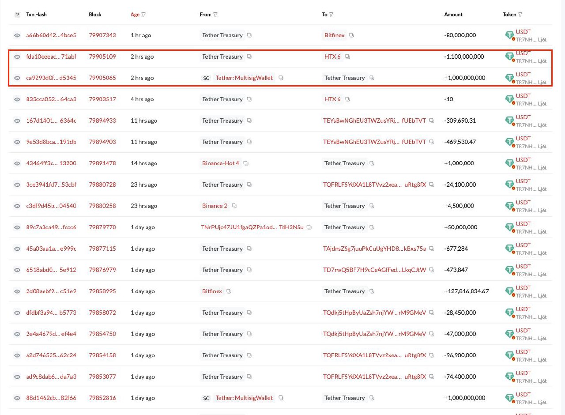Copy TNrPUjc47JU1fgaQZPa1od sender address
Viewport: 565px width, 415px height.
[x=309, y=227]
